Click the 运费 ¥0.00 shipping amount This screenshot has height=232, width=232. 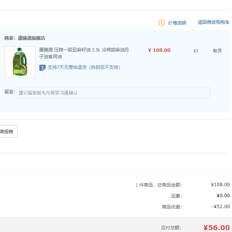(223, 196)
